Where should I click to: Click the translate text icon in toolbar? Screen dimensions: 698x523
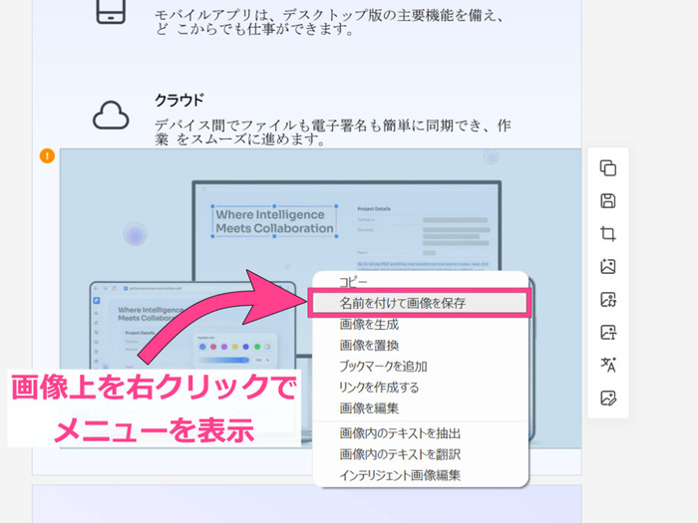tap(608, 365)
